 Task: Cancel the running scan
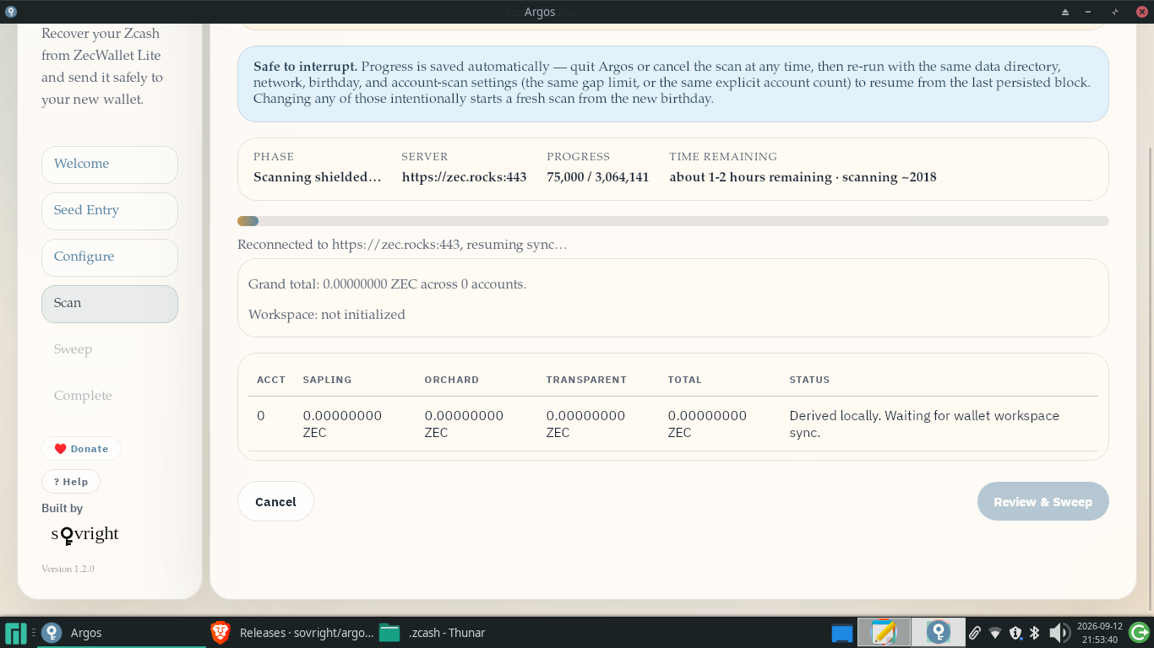pos(275,502)
